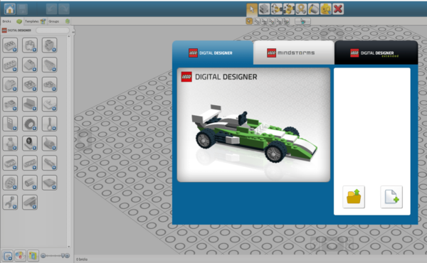Click the palette scrollbar up arrow
The width and height of the screenshot is (427, 263).
click(x=69, y=36)
